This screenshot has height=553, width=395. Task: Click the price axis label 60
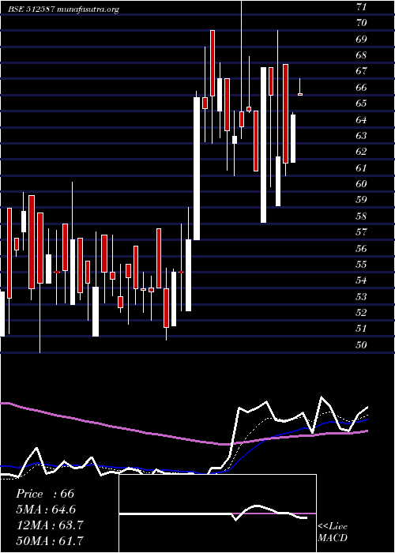tap(362, 184)
